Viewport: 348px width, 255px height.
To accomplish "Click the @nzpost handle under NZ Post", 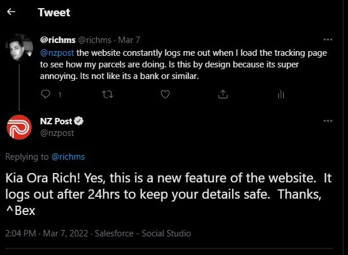I will [57, 133].
